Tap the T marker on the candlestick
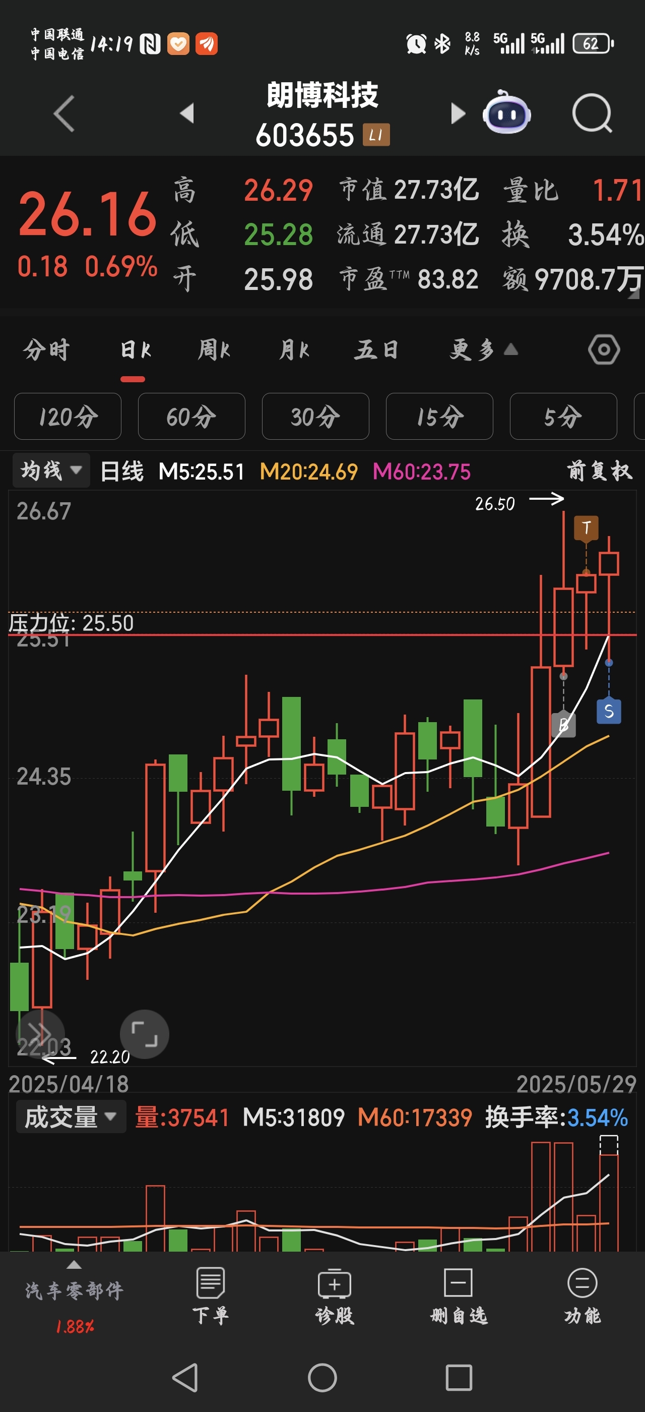The image size is (645, 1412). (586, 528)
